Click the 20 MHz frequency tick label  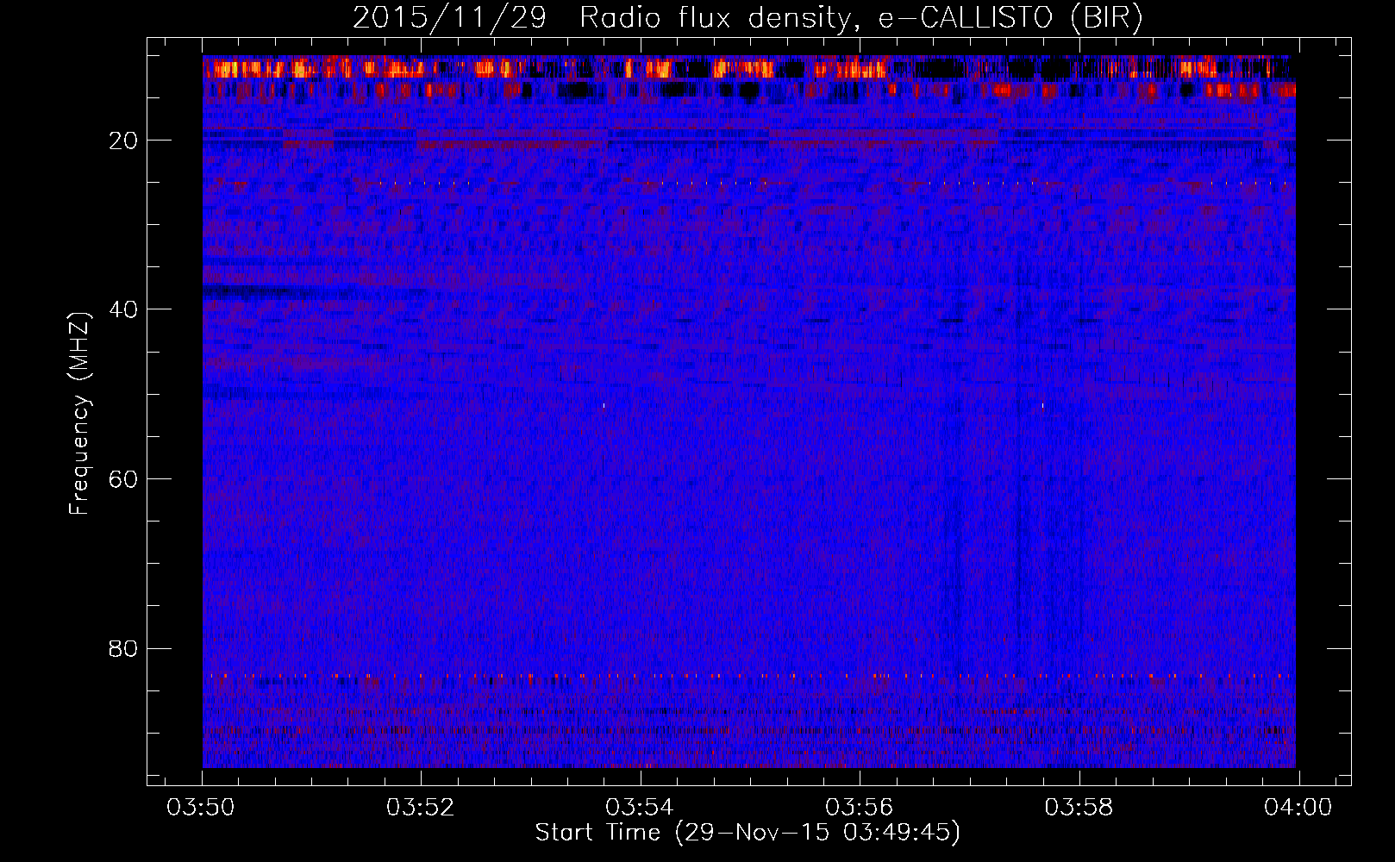(x=124, y=141)
